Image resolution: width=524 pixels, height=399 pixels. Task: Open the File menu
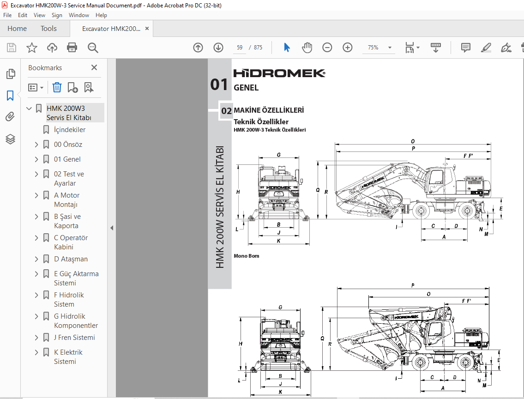7,15
